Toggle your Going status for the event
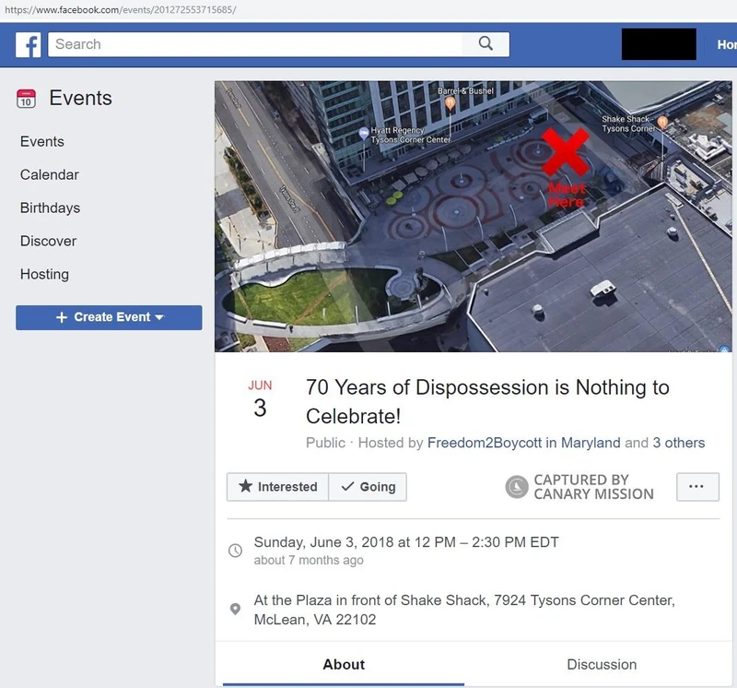The width and height of the screenshot is (737, 688). click(x=368, y=487)
